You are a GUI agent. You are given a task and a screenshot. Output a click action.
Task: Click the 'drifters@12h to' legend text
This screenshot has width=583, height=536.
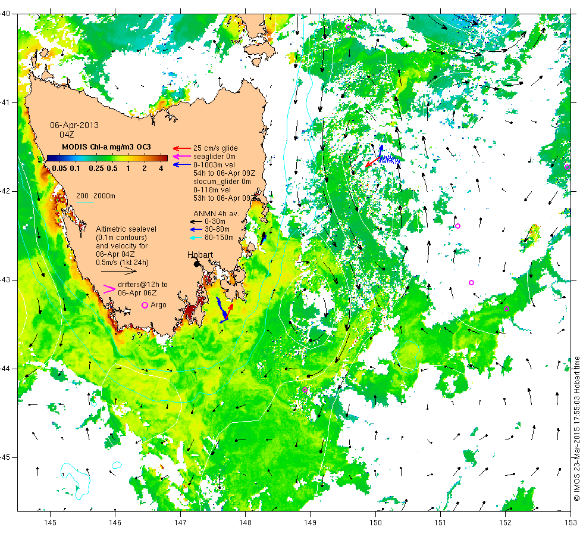point(143,285)
